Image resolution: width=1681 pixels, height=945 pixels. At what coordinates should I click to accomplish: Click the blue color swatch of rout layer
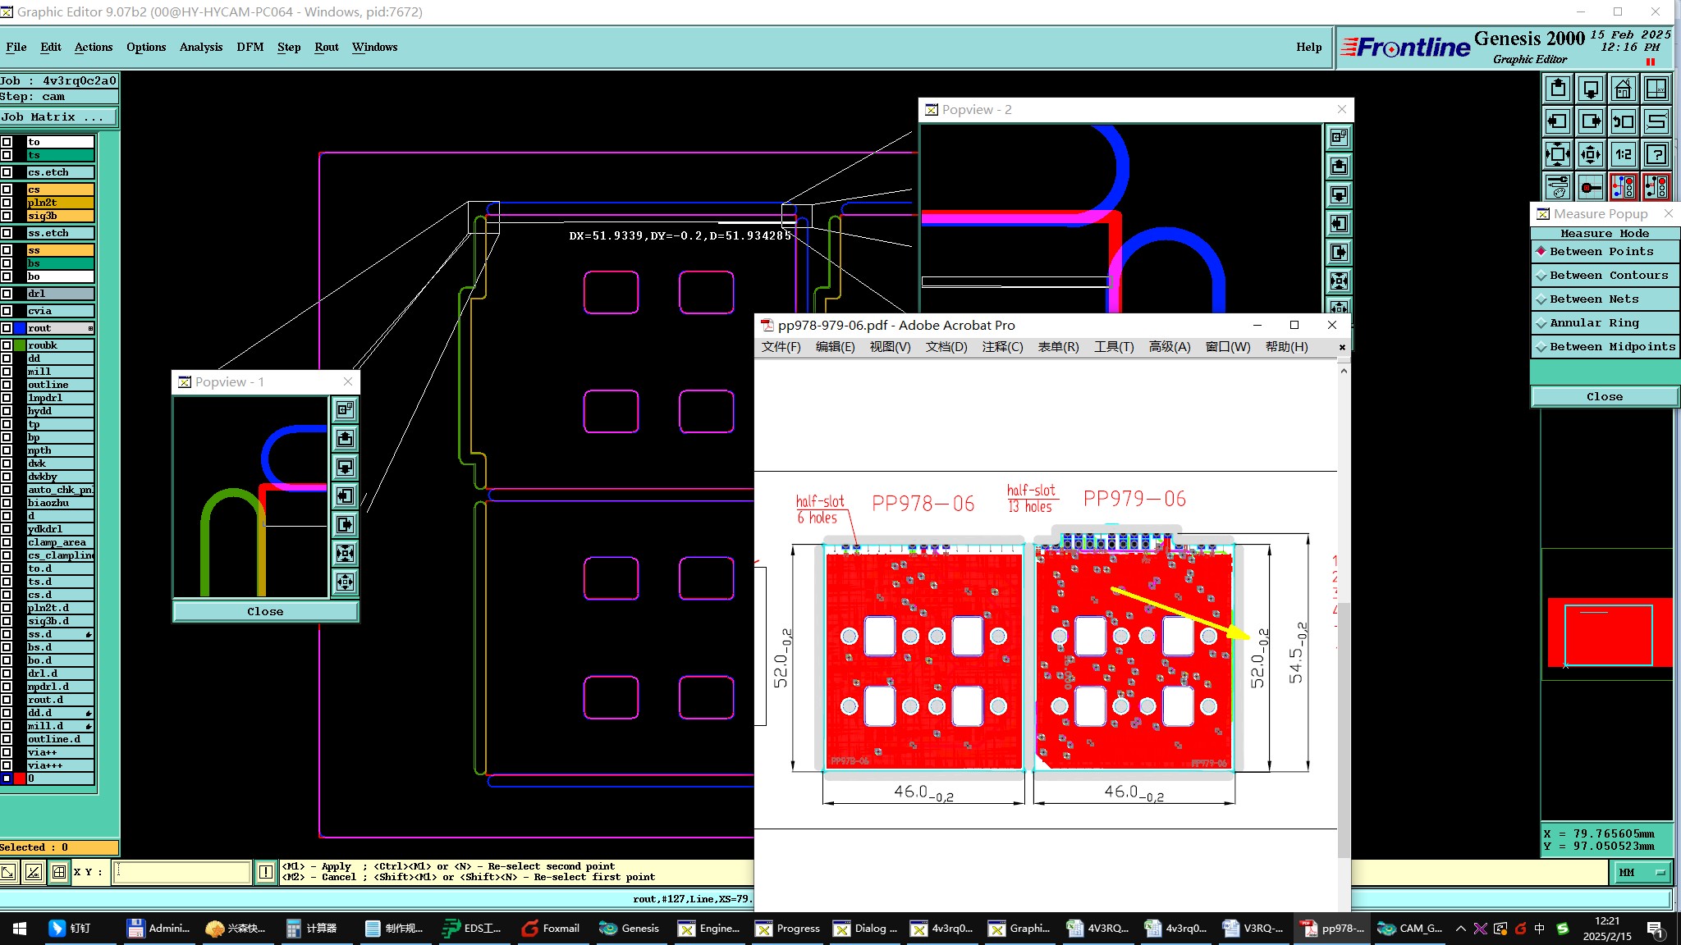20,328
